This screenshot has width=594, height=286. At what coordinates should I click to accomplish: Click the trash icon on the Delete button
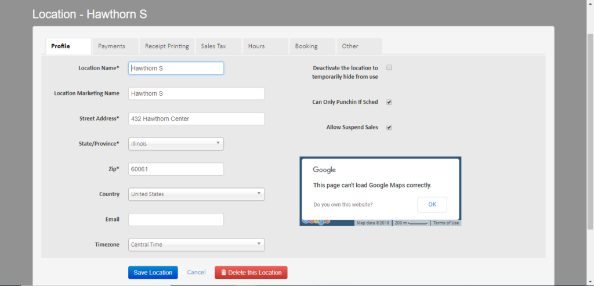[223, 273]
